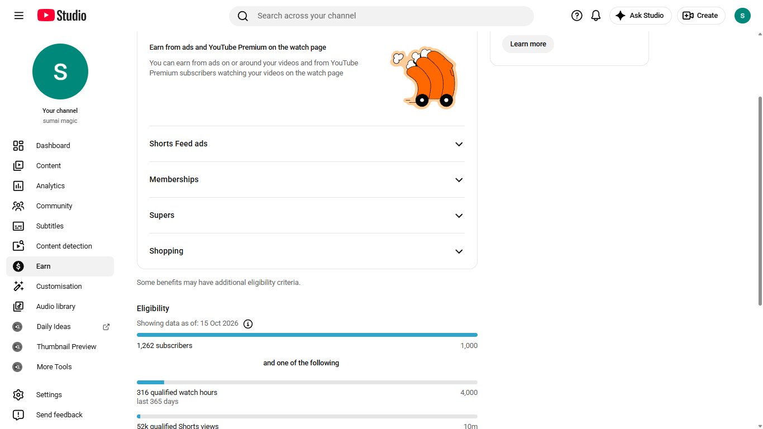Image resolution: width=763 pixels, height=429 pixels.
Task: Click the Learn more button
Action: click(x=528, y=44)
